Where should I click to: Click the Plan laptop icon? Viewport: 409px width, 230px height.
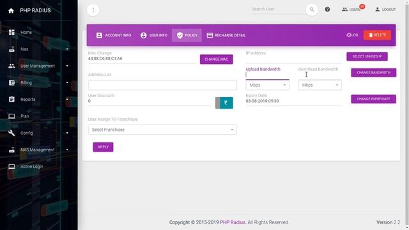(12, 116)
